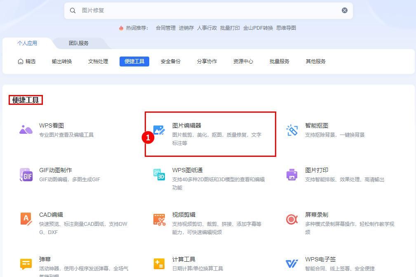The width and height of the screenshot is (416, 277).
Task: Click the 视频剪辑 title text
Action: click(x=183, y=215)
